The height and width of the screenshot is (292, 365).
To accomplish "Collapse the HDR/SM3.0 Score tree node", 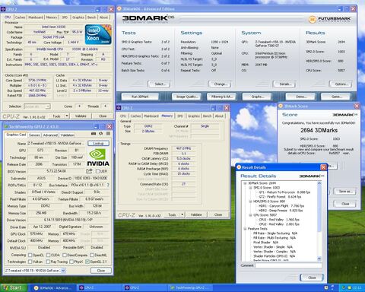I will click(x=250, y=202).
